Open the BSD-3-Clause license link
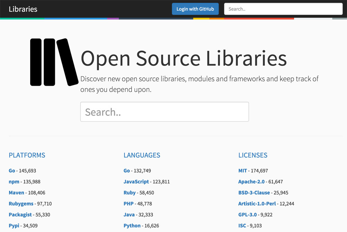Viewport: 347px width, 232px height. [254, 192]
